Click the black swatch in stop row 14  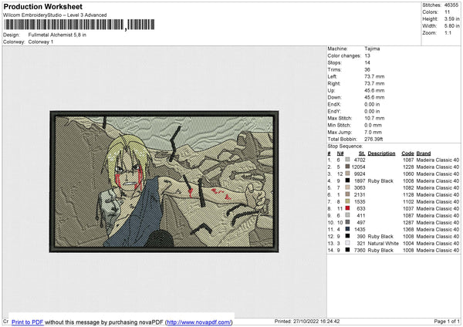[347, 250]
